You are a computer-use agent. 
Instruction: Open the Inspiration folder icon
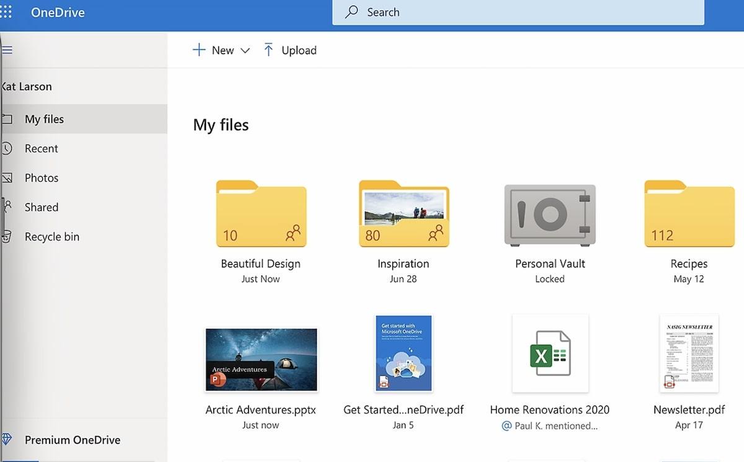[404, 215]
